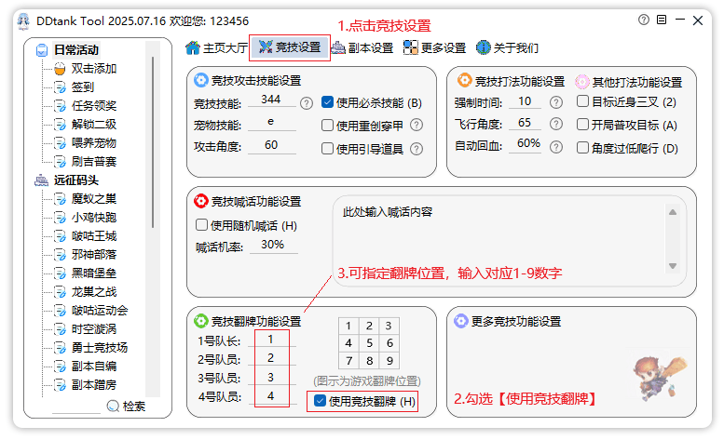Enable 使用随机喊话 (H)

(201, 225)
